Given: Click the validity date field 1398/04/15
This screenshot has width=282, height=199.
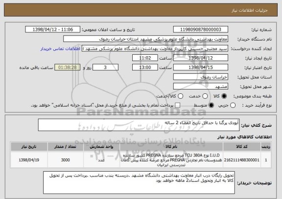Looking at the screenshot, I should [x=201, y=67].
